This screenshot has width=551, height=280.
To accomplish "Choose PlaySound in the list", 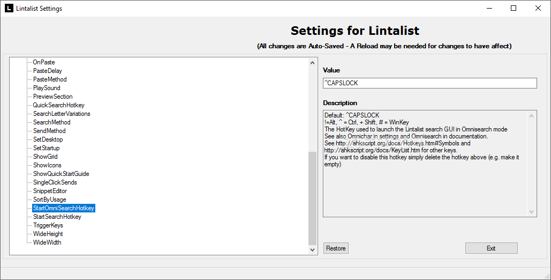I will (x=47, y=88).
